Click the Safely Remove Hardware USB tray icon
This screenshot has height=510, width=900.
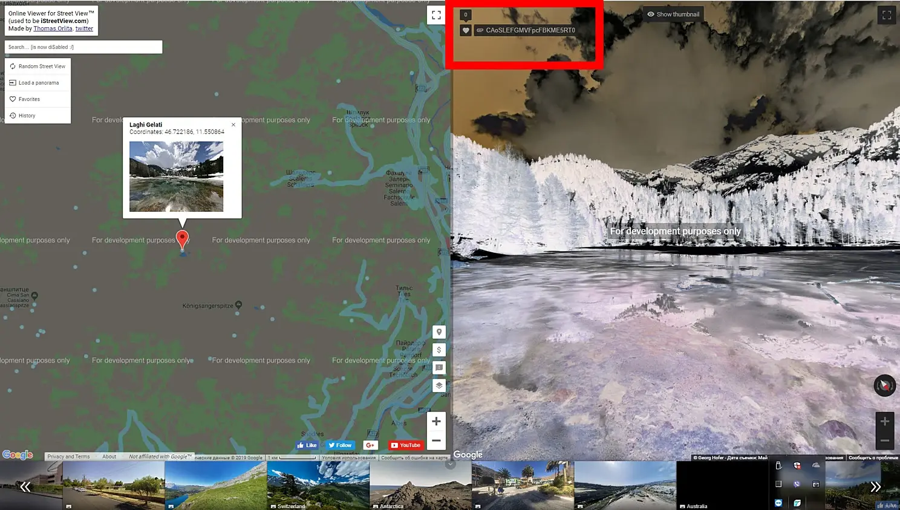coord(778,465)
